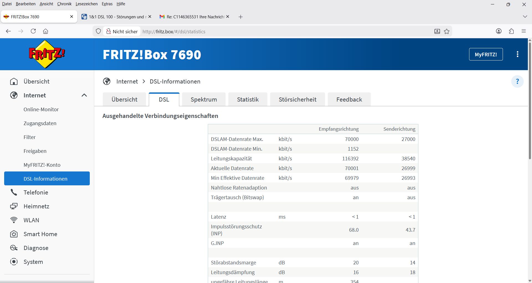Open the help question mark icon
The height and width of the screenshot is (283, 532).
pos(517,82)
